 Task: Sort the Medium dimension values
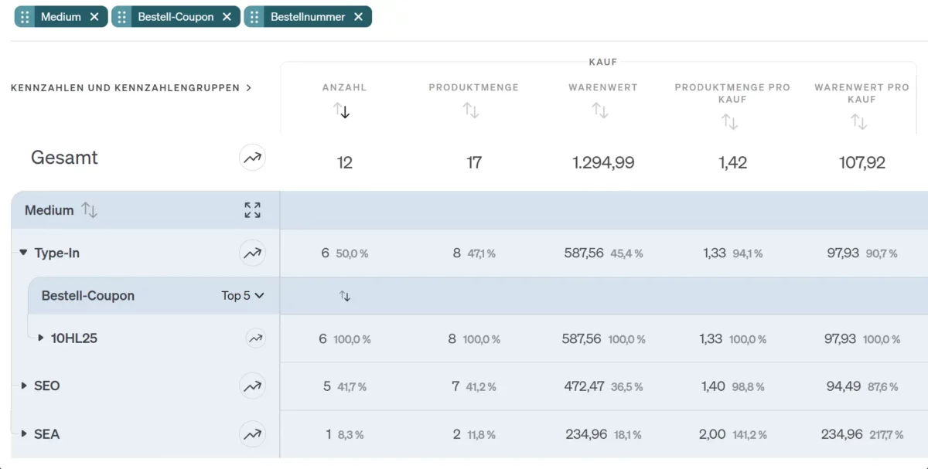pyautogui.click(x=90, y=210)
